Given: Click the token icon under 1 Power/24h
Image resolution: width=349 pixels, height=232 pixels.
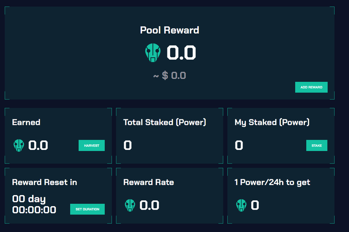Looking at the screenshot, I should click(x=241, y=205).
